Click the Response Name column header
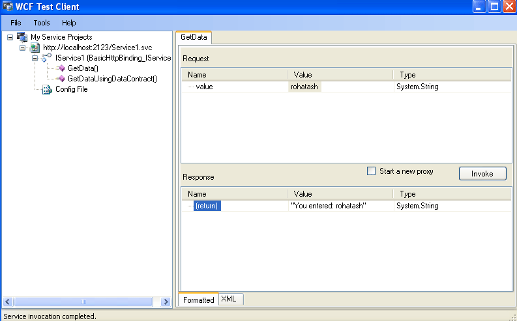The image size is (517, 321). [235, 194]
